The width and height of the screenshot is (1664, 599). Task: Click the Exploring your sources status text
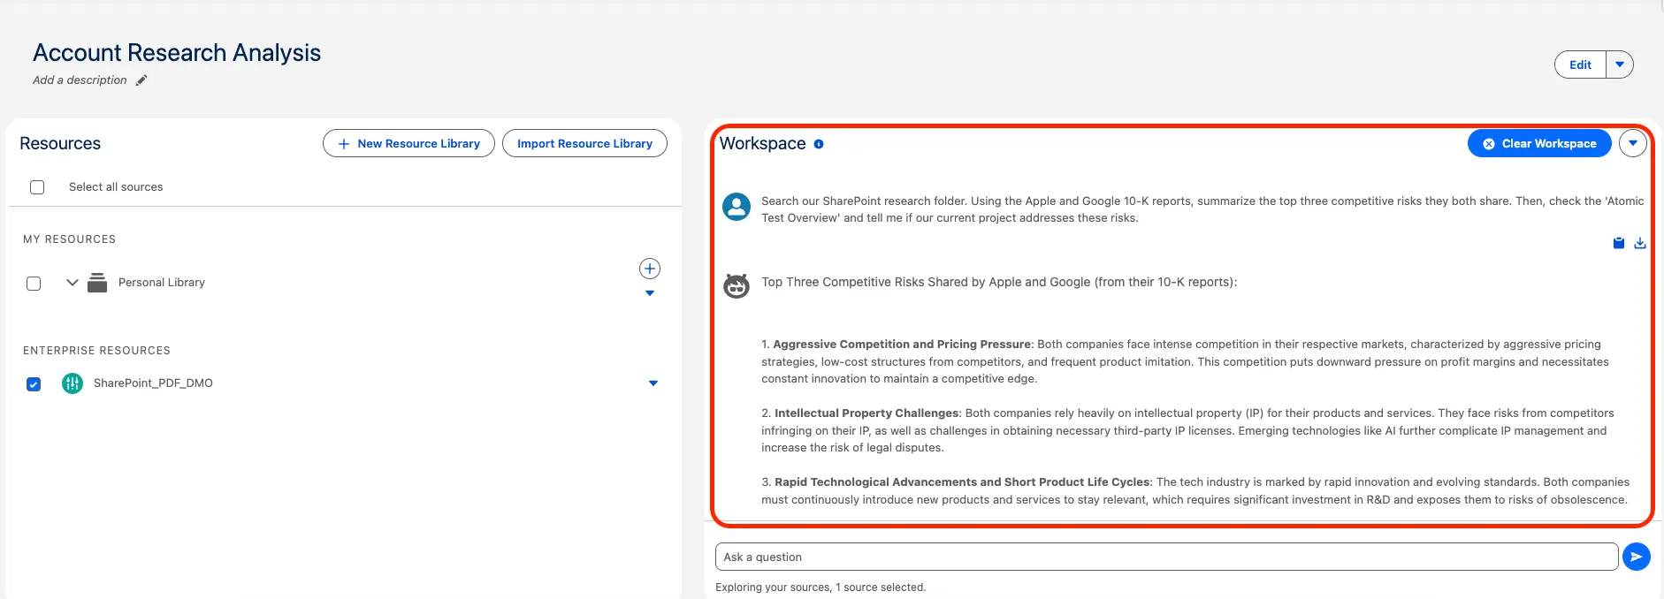pyautogui.click(x=821, y=588)
